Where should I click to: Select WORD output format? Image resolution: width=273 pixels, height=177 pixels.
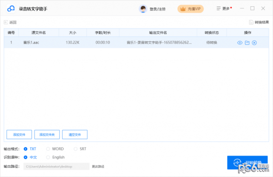pos(55,149)
